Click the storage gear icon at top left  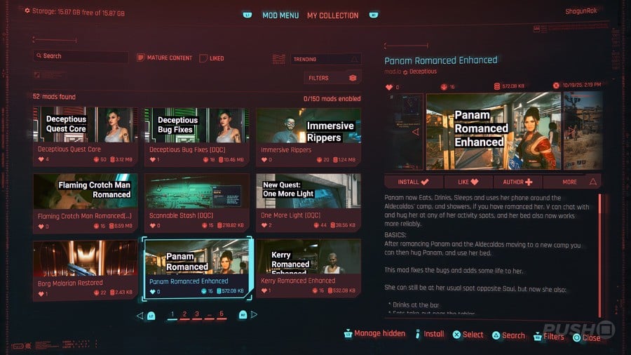click(x=27, y=11)
